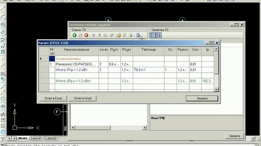
Task: Switch to the Layout2 tab
Action: click(x=51, y=138)
